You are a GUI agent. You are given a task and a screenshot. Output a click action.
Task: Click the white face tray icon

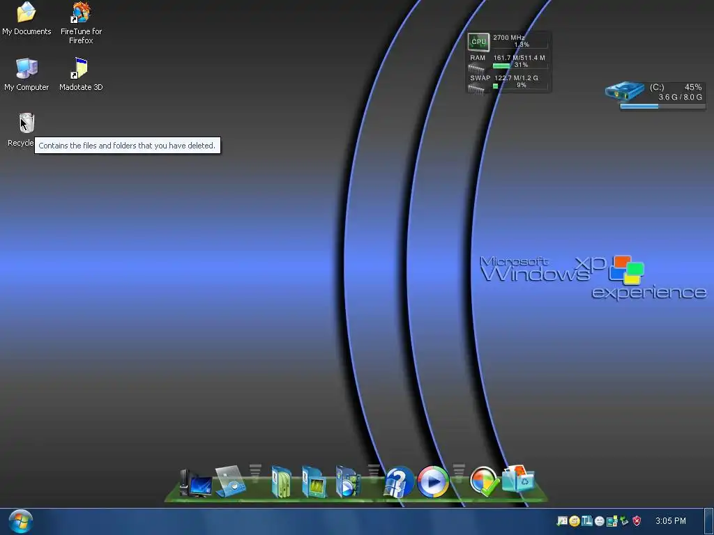(599, 521)
